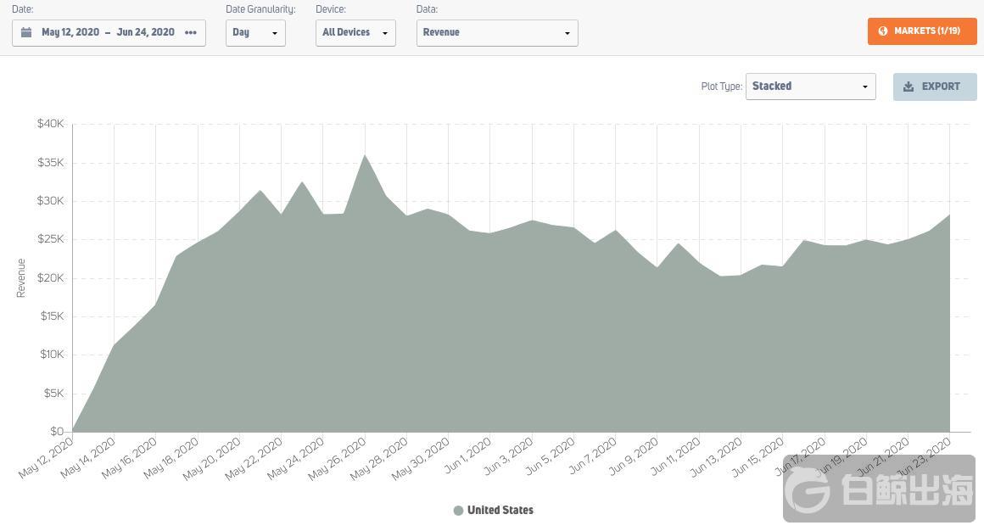Click the United States legend circle
Image resolution: width=984 pixels, height=531 pixels.
click(458, 511)
